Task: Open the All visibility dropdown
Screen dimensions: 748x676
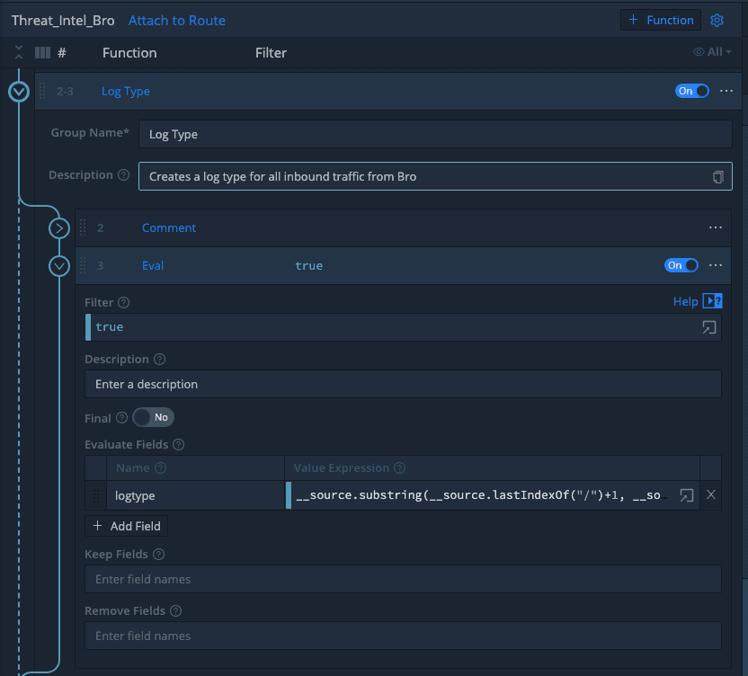Action: pyautogui.click(x=712, y=53)
